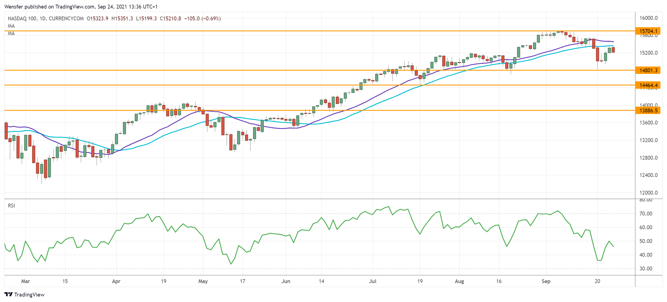Select the upper MA indicator label
The width and height of the screenshot is (667, 302).
(x=11, y=26)
